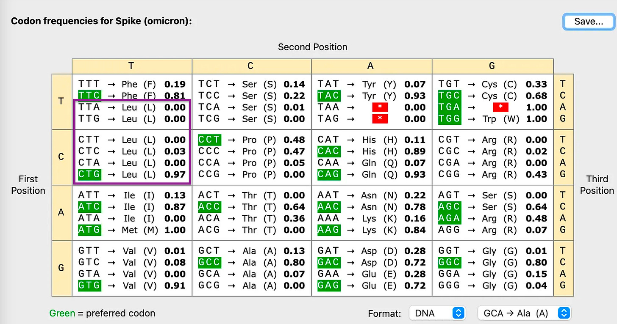Click the AAA Lys 0.16 row

(372, 219)
